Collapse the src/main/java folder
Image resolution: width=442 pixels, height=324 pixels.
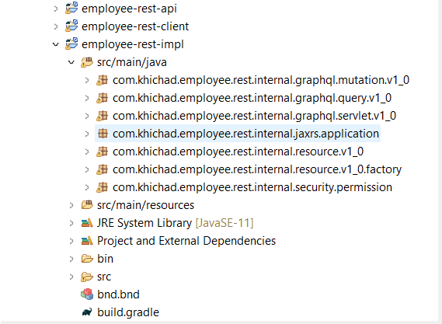tap(71, 62)
